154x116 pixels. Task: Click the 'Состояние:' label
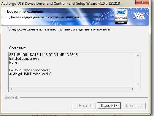(18, 48)
